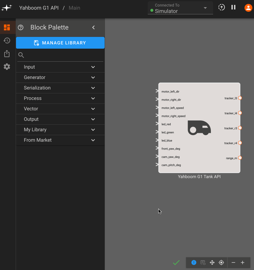This screenshot has width=254, height=270.
Task: Expand the Process category
Action: pyautogui.click(x=60, y=98)
